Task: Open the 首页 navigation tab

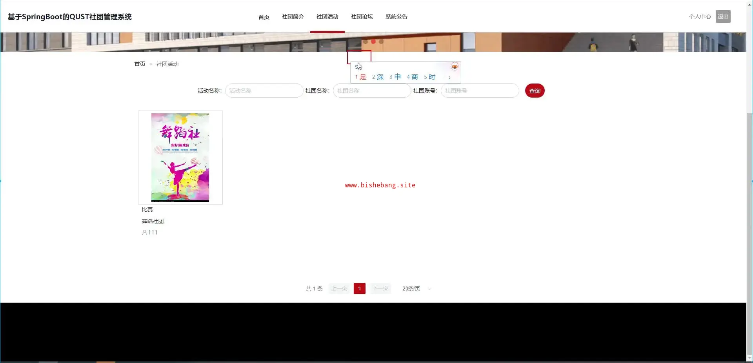Action: (x=264, y=17)
